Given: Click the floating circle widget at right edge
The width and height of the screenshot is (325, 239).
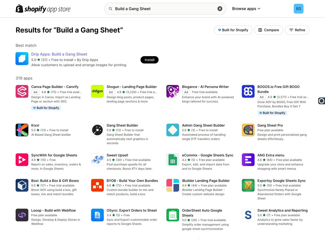Looking at the screenshot, I should [x=322, y=101].
